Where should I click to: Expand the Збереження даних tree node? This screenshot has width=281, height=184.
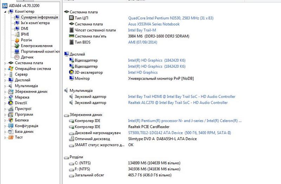(5, 91)
